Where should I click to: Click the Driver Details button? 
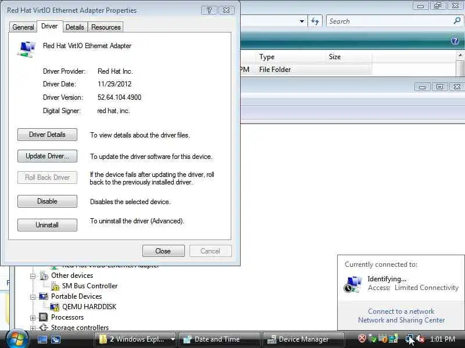coord(47,135)
